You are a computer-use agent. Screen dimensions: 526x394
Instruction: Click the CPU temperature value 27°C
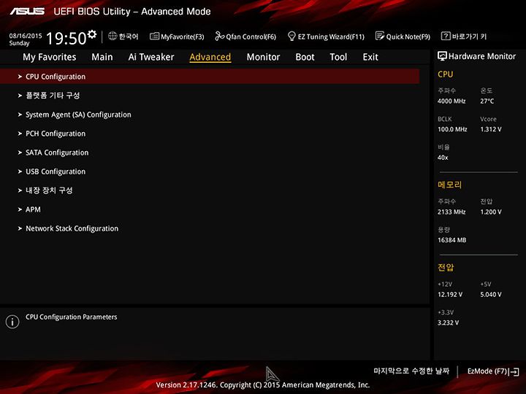point(487,101)
